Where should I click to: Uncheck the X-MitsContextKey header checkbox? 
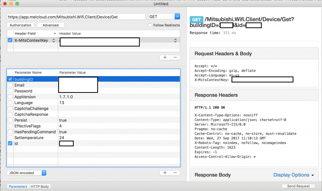pyautogui.click(x=10, y=41)
